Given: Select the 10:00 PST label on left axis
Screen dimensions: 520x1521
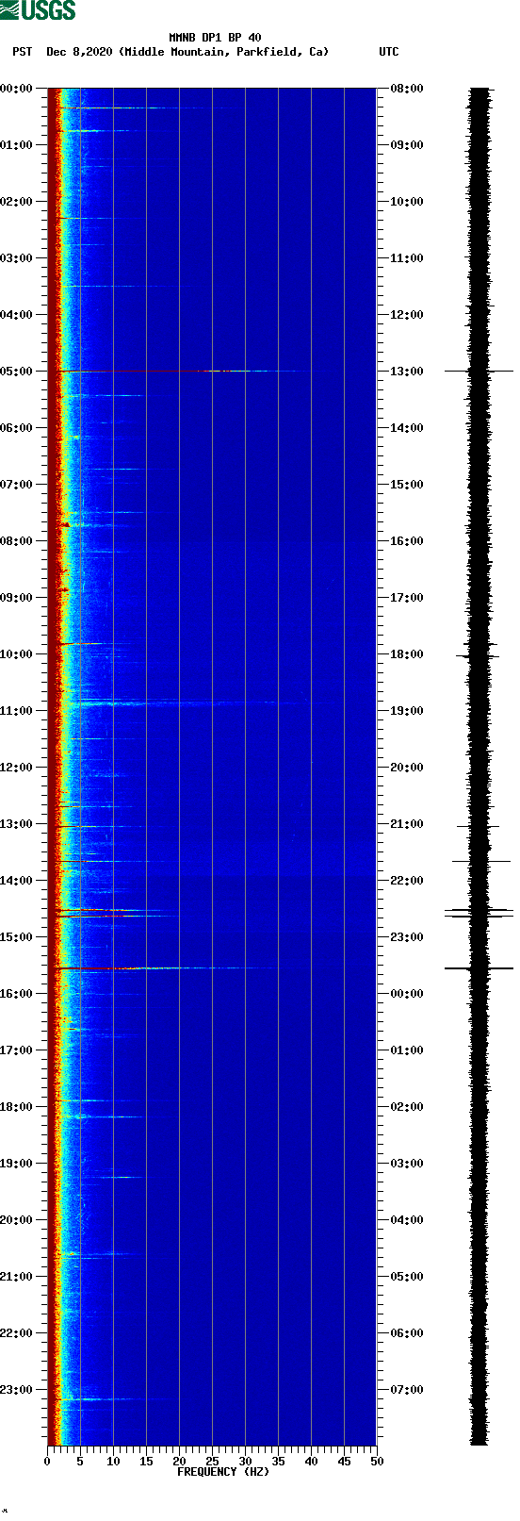Looking at the screenshot, I should pyautogui.click(x=16, y=654).
